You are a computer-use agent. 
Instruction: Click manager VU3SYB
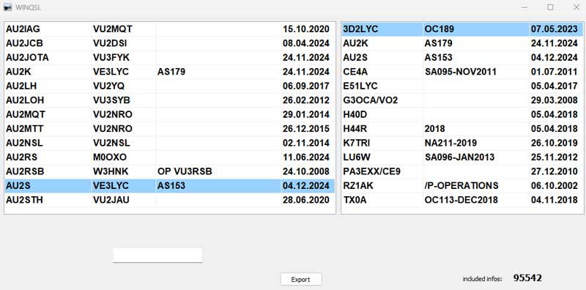pyautogui.click(x=111, y=100)
